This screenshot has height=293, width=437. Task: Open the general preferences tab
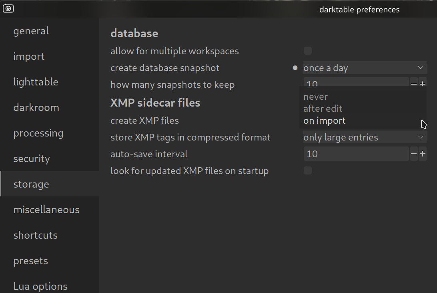31,31
